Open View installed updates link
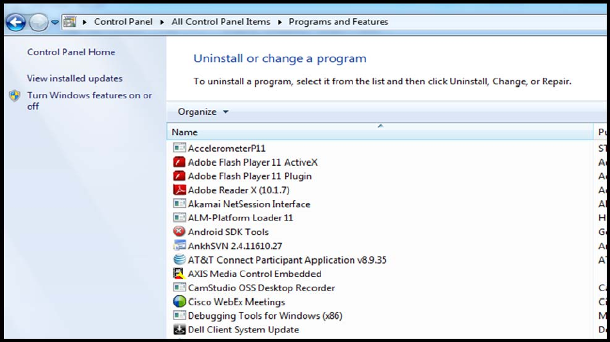This screenshot has height=342, width=610. [x=74, y=78]
